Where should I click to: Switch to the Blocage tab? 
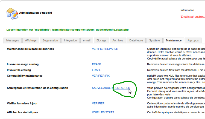tap(101, 40)
